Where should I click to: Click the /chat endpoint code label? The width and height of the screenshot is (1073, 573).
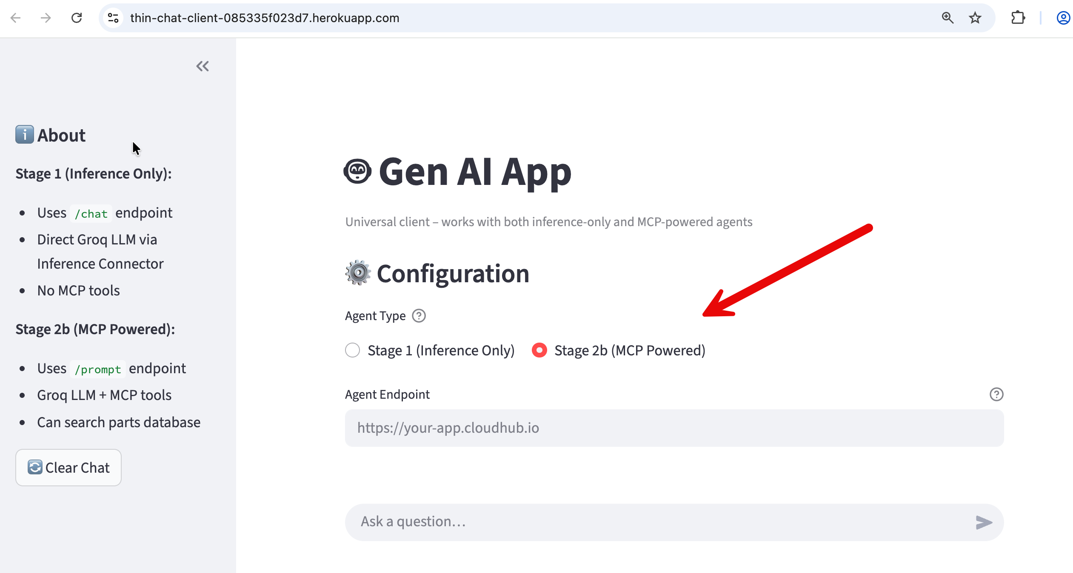[x=91, y=213]
